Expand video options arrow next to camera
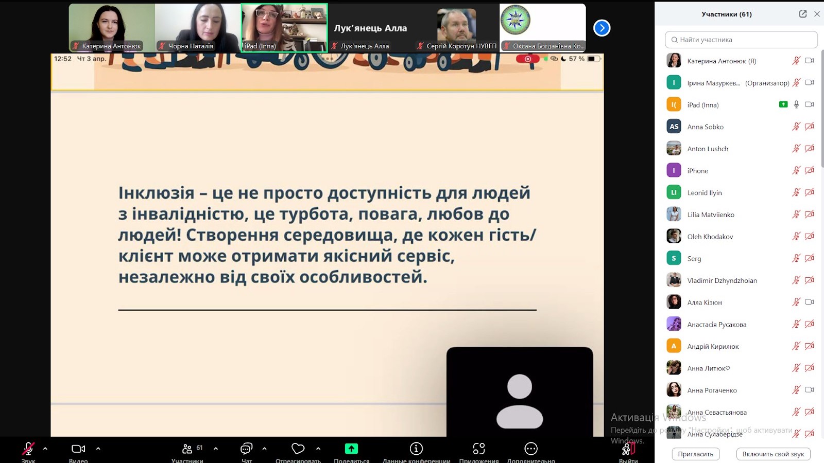The image size is (824, 463). pyautogui.click(x=98, y=449)
